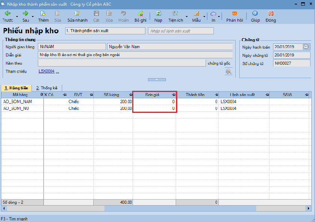Click the horizontal scrollbar right arrow
315x222 pixels.
309,208
